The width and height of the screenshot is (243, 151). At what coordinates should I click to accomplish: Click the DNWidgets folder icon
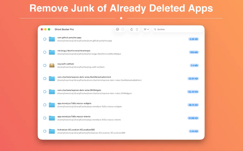tap(52, 92)
